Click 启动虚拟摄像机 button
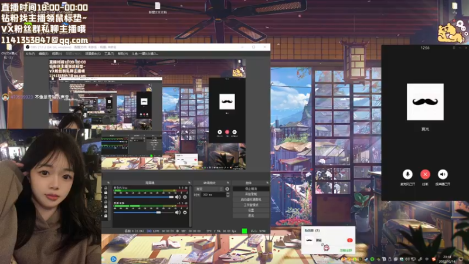Viewport: 469px width, 264px height. point(251,199)
